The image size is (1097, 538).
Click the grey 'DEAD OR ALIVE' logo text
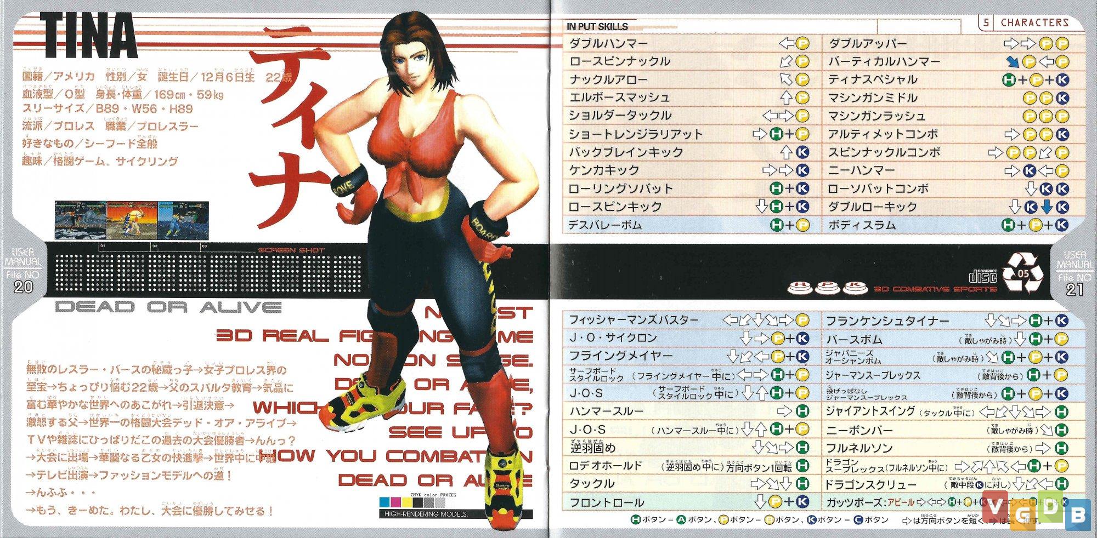pos(168,307)
